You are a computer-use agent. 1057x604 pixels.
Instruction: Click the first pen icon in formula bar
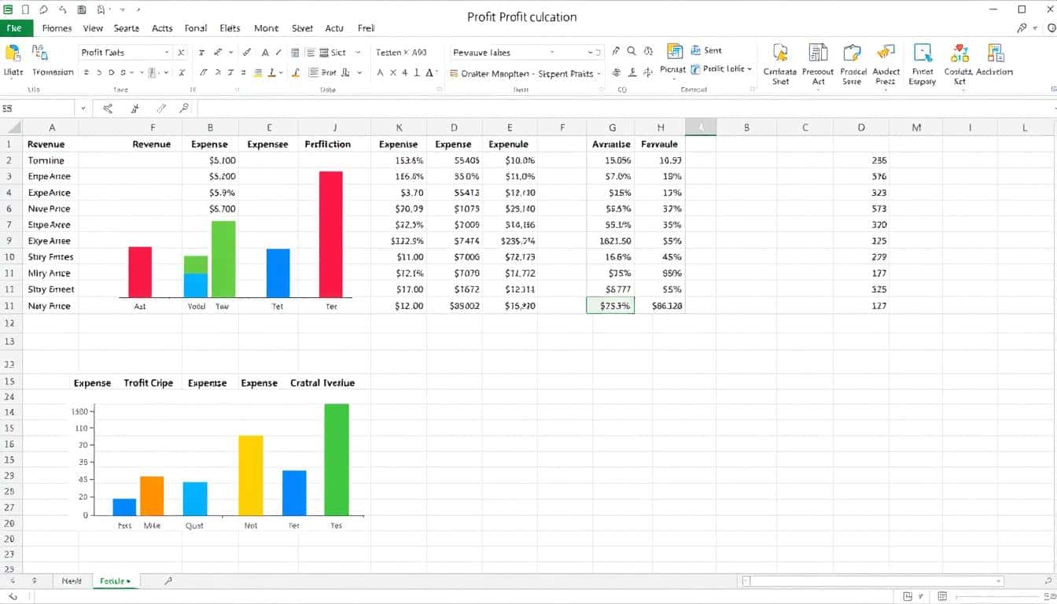tap(109, 109)
